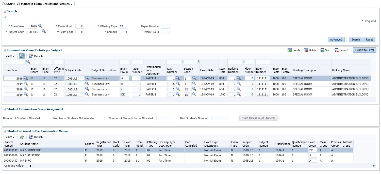Click the Paper Number search field
Viewport: 381px width, 174px height.
[x=165, y=26]
